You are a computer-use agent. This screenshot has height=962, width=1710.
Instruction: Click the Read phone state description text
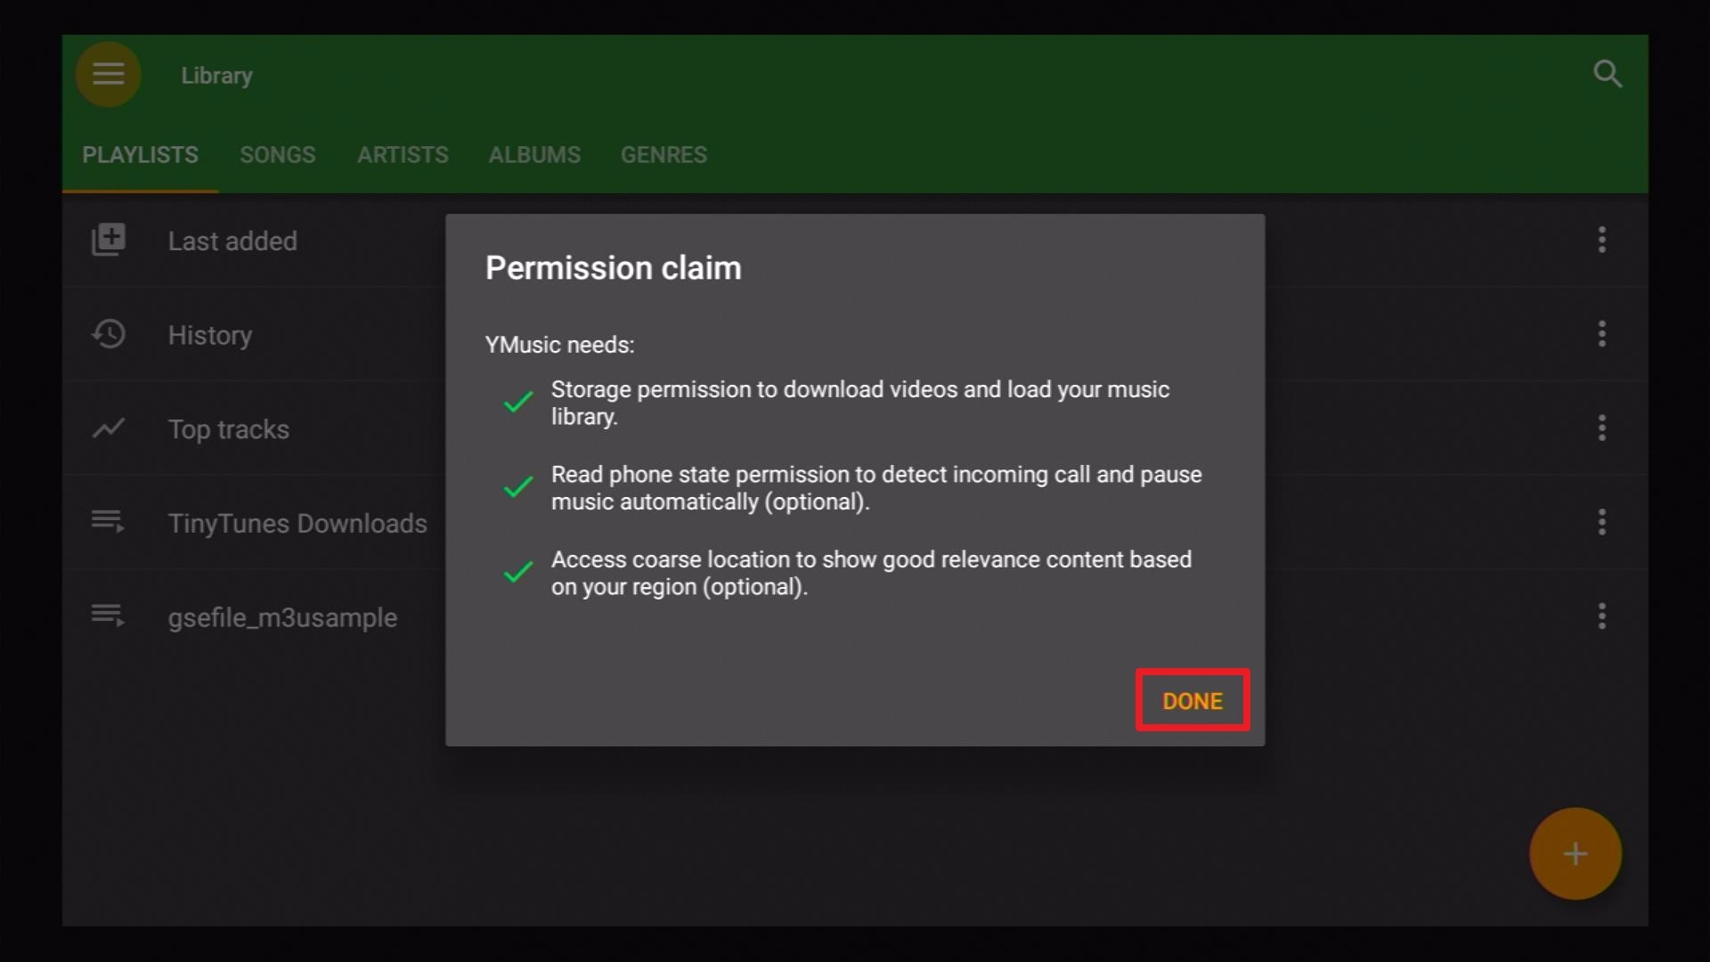(876, 487)
